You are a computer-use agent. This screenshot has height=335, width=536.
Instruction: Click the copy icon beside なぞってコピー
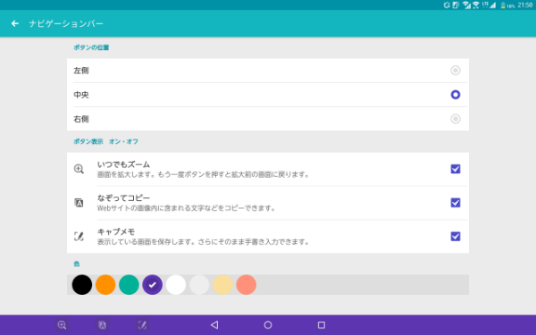click(x=79, y=203)
